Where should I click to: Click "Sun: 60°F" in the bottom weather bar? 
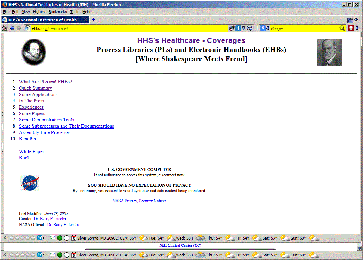[x=299, y=255]
